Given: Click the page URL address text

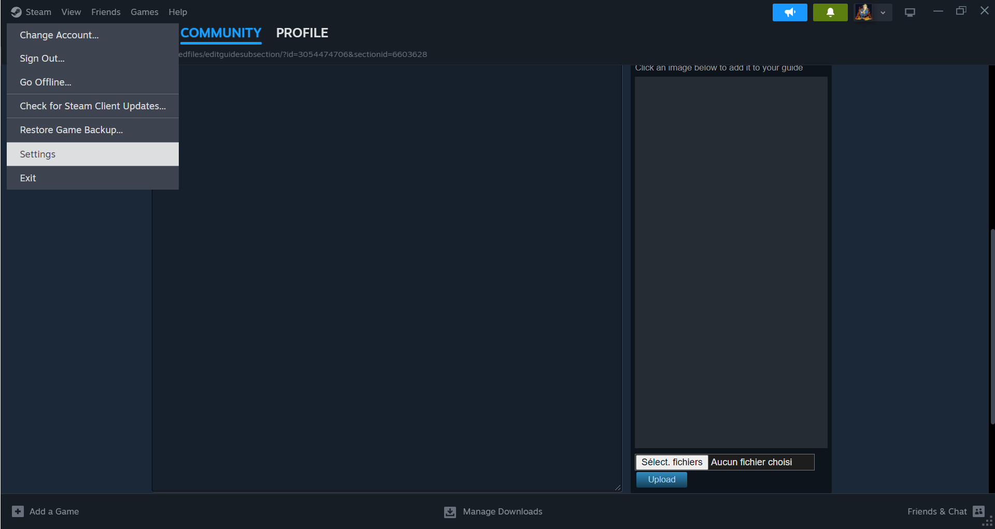Looking at the screenshot, I should (303, 54).
